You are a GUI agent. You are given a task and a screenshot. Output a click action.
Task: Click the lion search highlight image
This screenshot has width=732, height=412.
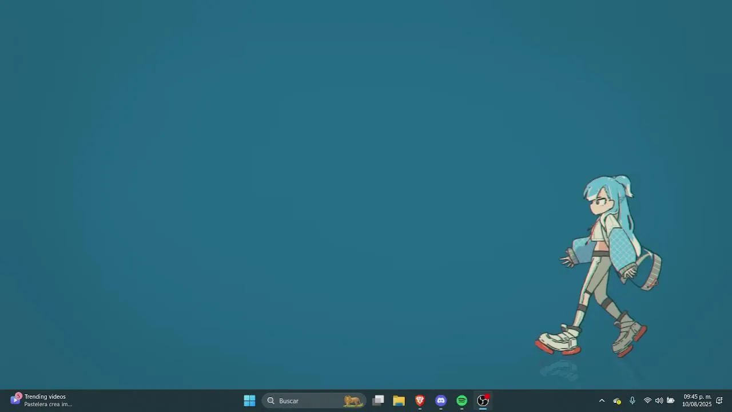pos(353,401)
